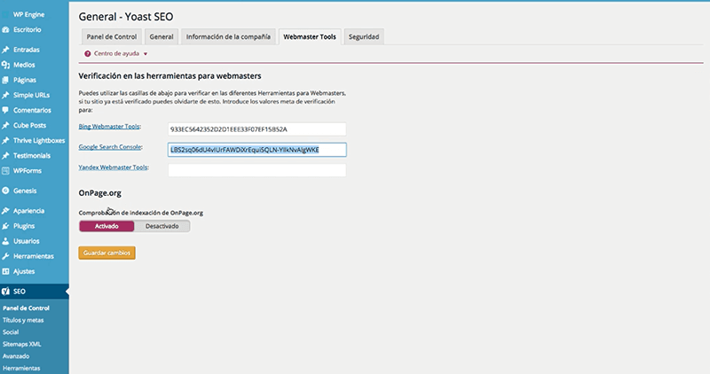Screen dimensions: 710x374
Task: Open the WP Engine menu item
Action: (x=28, y=14)
